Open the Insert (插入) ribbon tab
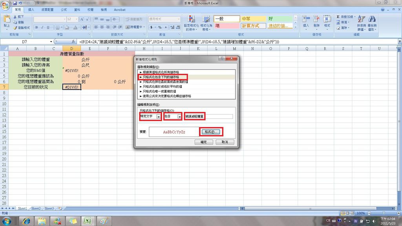The height and width of the screenshot is (226, 402). coord(31,10)
